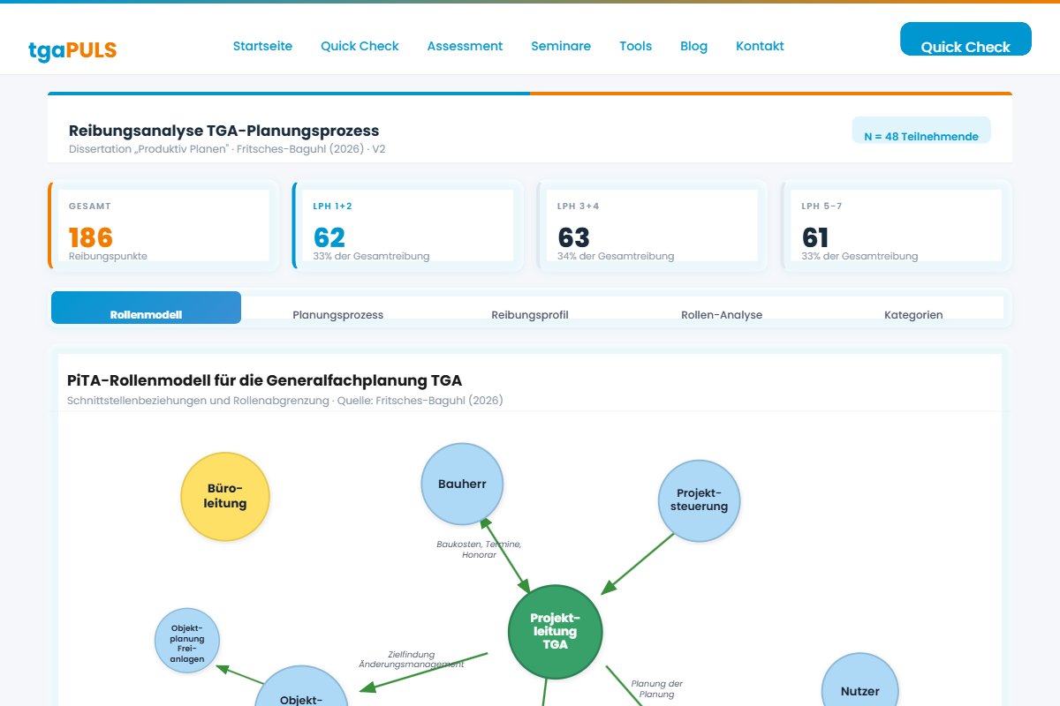This screenshot has width=1060, height=706.
Task: Open the Tools menu item
Action: point(636,46)
